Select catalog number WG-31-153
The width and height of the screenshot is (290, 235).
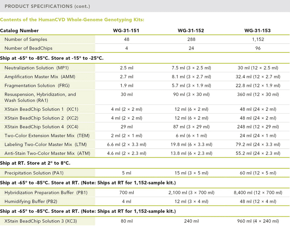click(257, 31)
